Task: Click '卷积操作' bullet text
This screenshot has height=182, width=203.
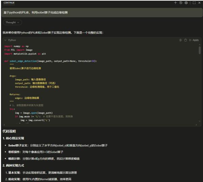Action: pos(36,152)
